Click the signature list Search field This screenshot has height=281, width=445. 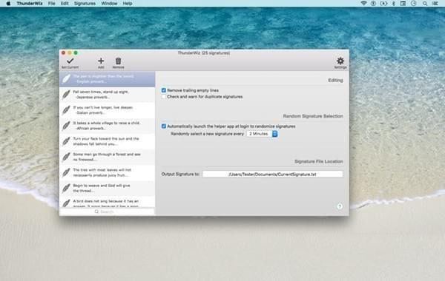click(x=107, y=211)
